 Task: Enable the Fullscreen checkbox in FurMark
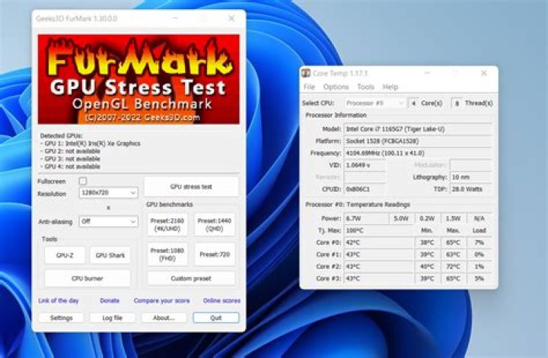(83, 181)
